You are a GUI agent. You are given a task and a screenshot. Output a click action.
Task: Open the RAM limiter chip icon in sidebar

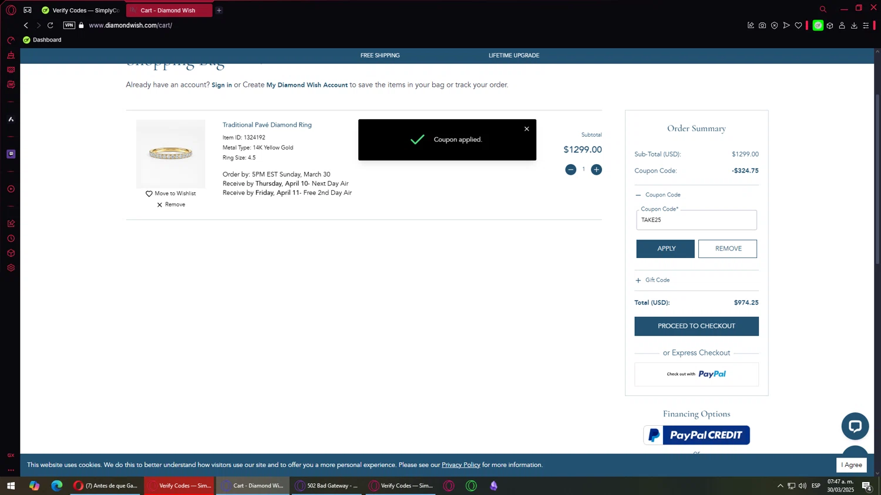click(11, 84)
